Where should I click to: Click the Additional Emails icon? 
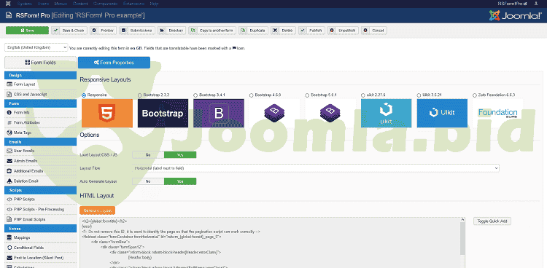click(9, 171)
